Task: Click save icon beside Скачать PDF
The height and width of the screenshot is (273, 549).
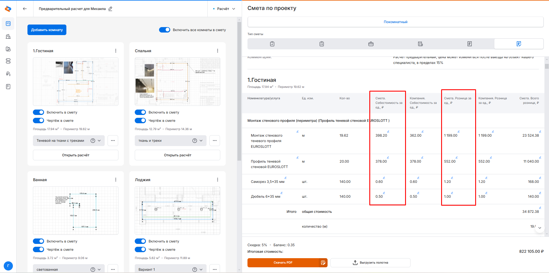Action: [x=323, y=263]
